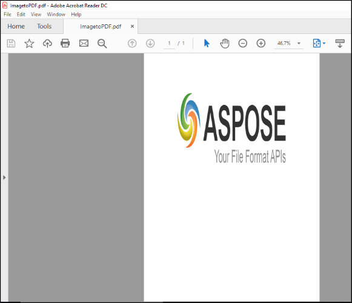The image size is (352, 303).
Task: Select the ImagetoPDF.pdf document tab
Action: [x=101, y=27]
